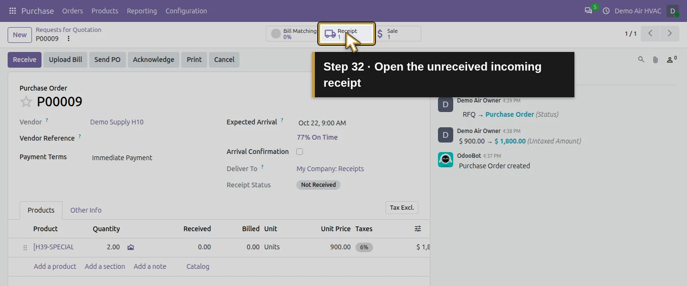
Task: Click the Receive button
Action: pos(24,60)
